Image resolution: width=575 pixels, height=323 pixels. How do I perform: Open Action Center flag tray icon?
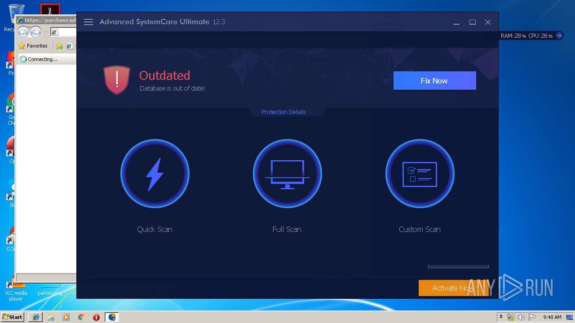[531, 317]
